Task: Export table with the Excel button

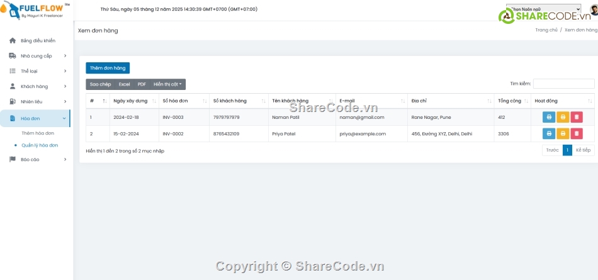Action: tap(125, 84)
